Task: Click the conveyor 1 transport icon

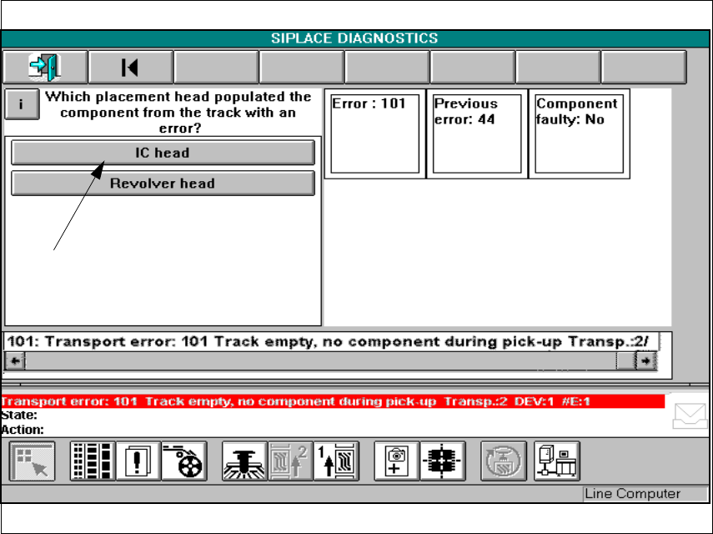Action: [336, 461]
